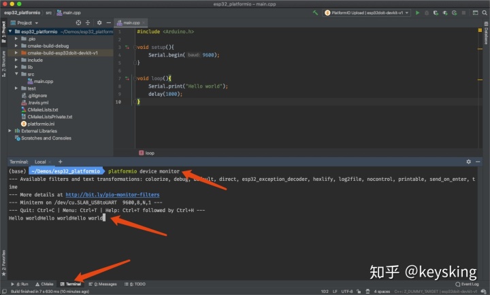490x295 pixels.
Task: Close the main.cpp editor tab
Action: [144, 23]
